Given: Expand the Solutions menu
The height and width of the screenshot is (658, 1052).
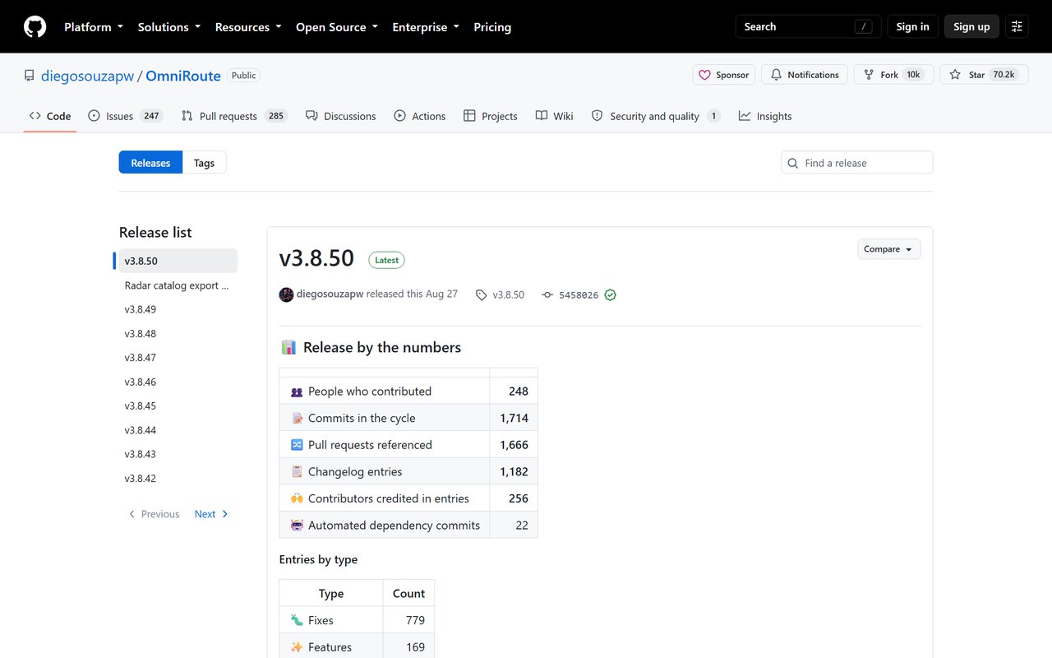Looking at the screenshot, I should [x=168, y=26].
